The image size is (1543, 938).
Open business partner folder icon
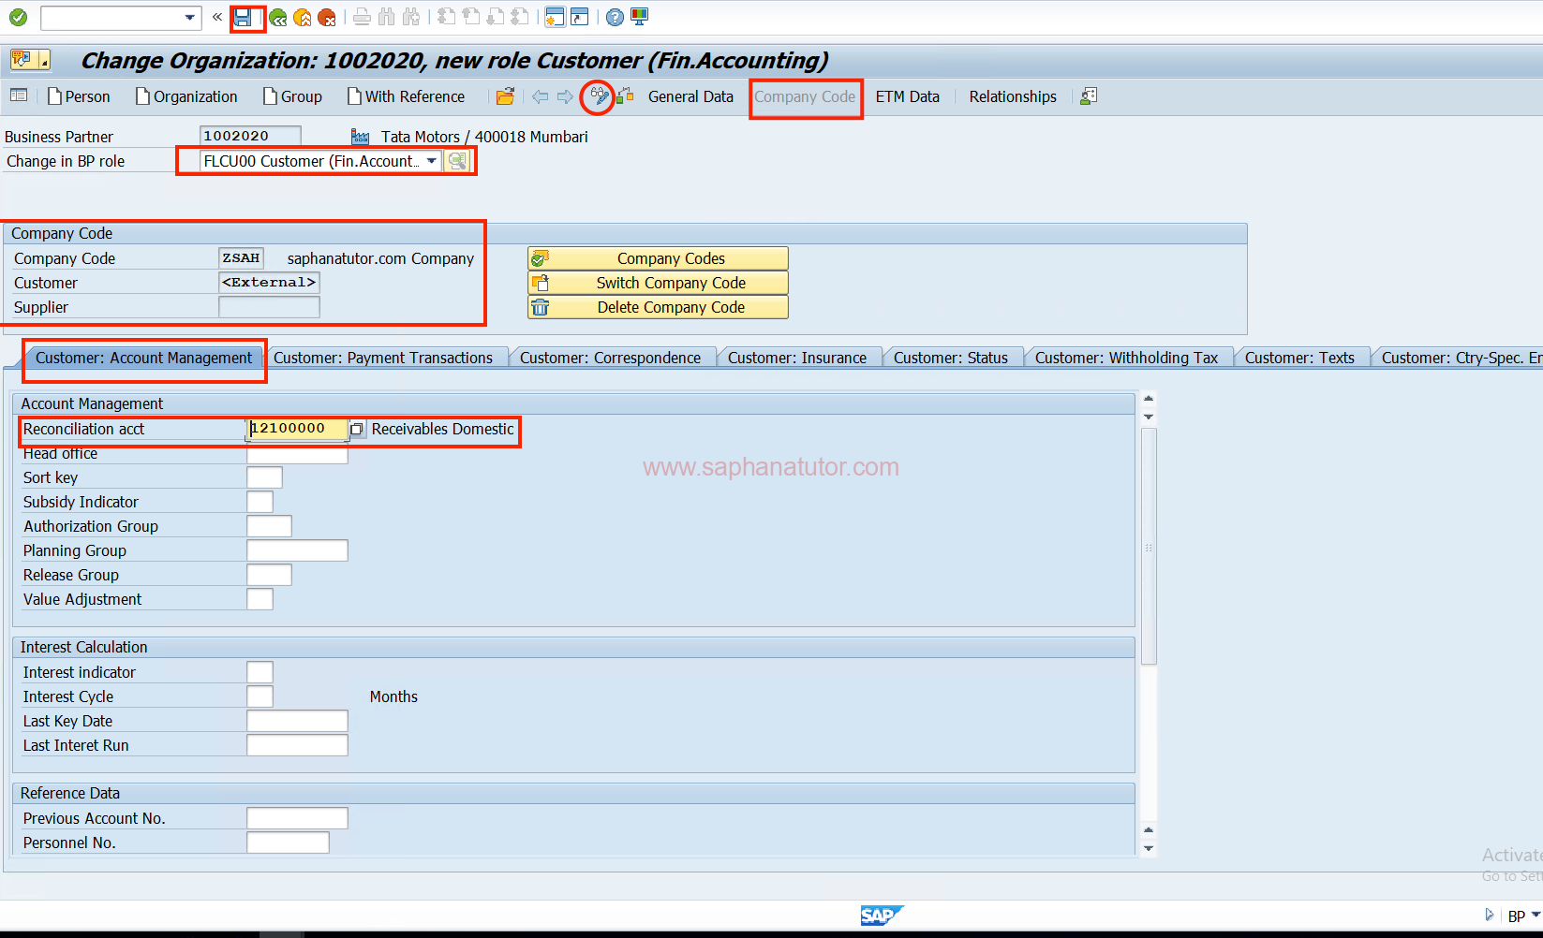click(x=505, y=96)
